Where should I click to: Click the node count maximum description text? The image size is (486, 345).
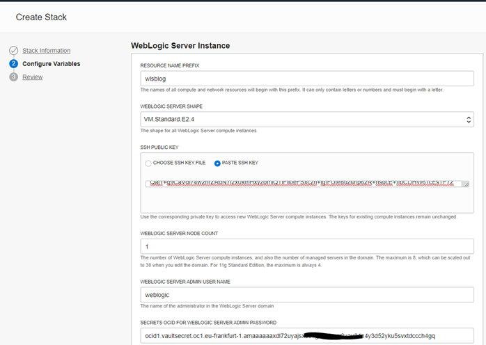(x=305, y=262)
